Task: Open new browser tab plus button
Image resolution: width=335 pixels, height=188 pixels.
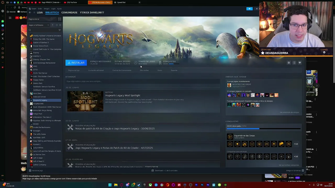Action: [139, 2]
